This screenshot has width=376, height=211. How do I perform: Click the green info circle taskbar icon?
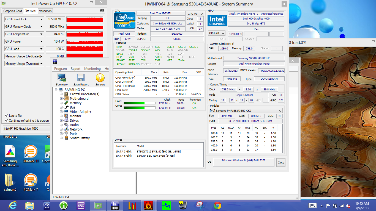(x=64, y=205)
